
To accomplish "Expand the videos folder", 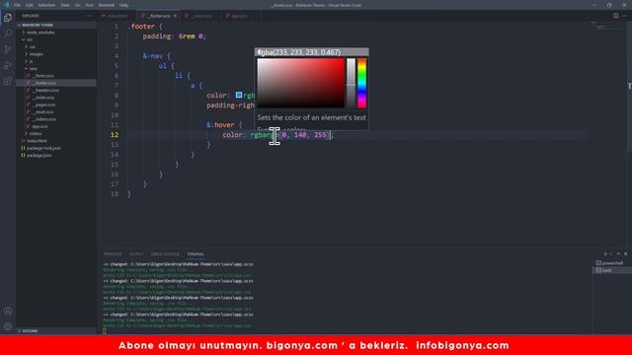I will pyautogui.click(x=56, y=133).
